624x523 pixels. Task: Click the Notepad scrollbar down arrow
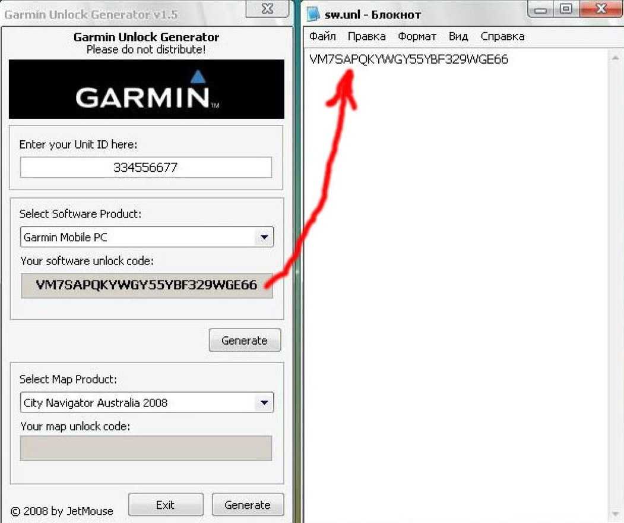(615, 514)
